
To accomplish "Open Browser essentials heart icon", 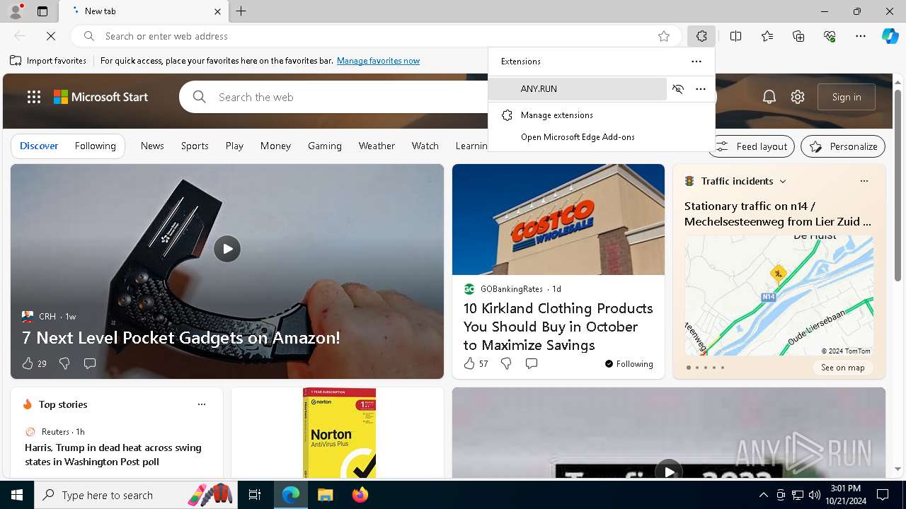I will click(830, 36).
